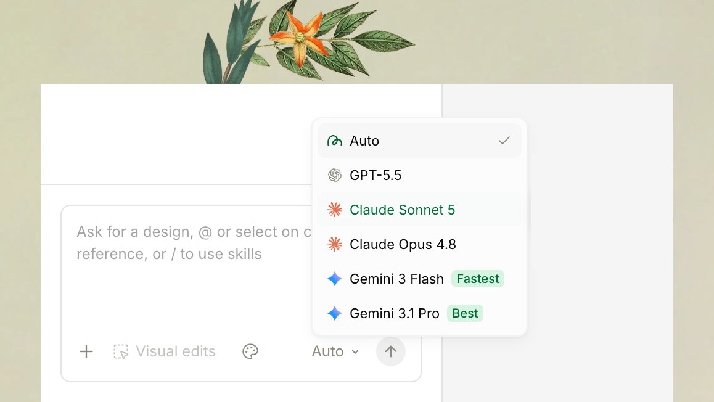Select the Visual edits cursor icon
714x402 pixels.
[x=121, y=351]
